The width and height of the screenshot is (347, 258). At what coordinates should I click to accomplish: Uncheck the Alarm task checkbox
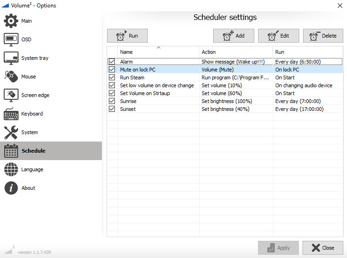(112, 62)
